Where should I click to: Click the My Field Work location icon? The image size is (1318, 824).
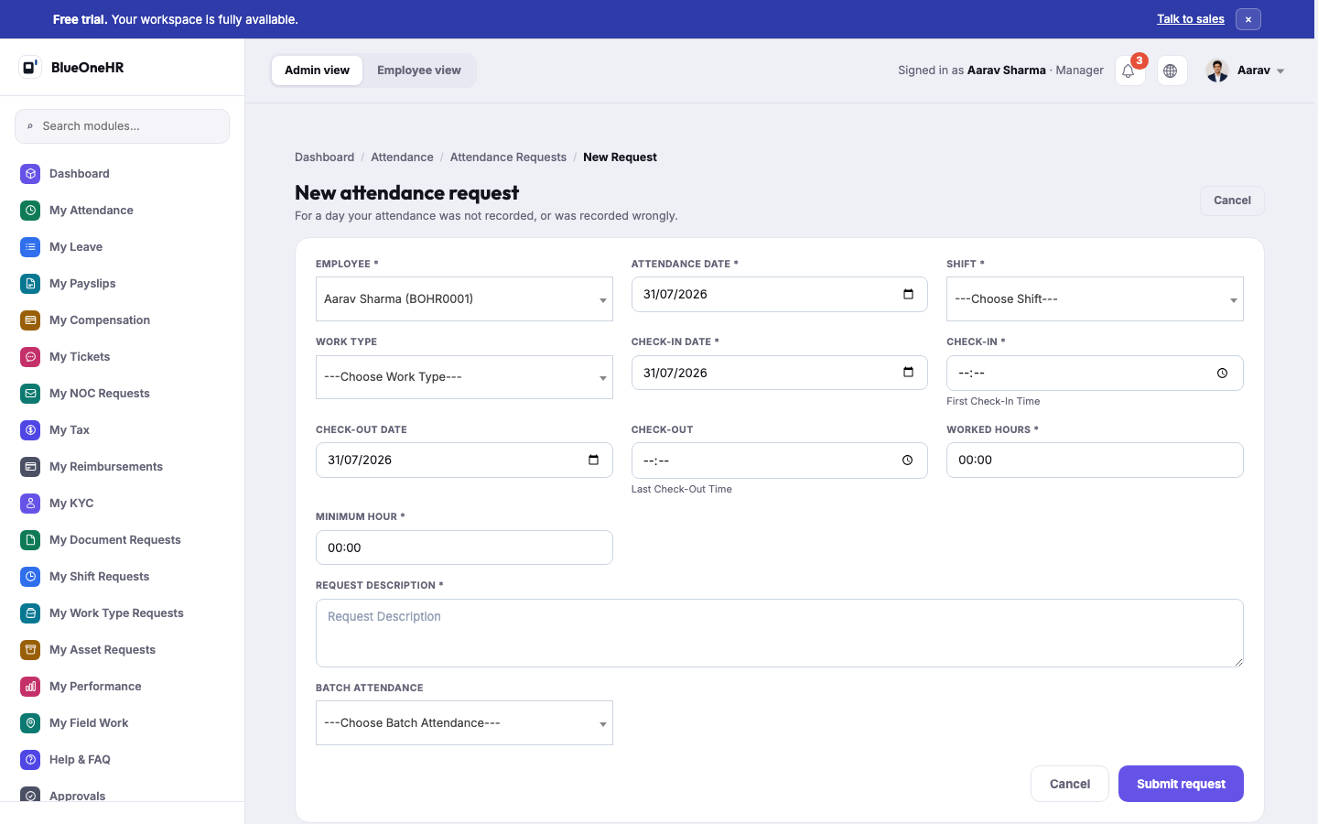click(x=30, y=723)
